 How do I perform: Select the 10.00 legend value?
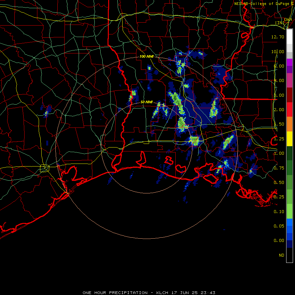tap(278, 51)
